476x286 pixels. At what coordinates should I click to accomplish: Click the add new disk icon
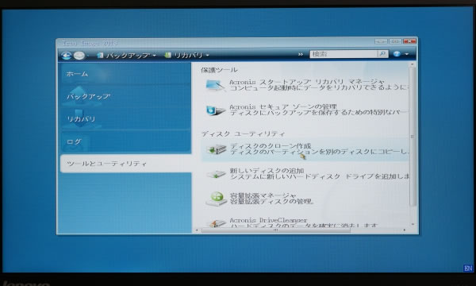(217, 174)
